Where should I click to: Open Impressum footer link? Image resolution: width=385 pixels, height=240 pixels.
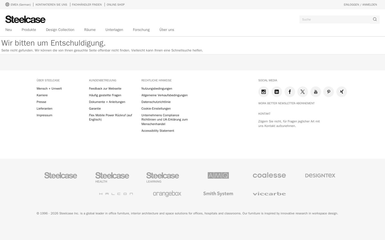[44, 115]
